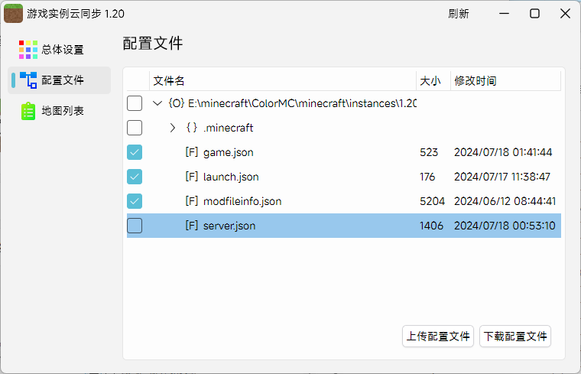
Task: Click the blue tree icon for 配置文件
Action: [x=28, y=80]
